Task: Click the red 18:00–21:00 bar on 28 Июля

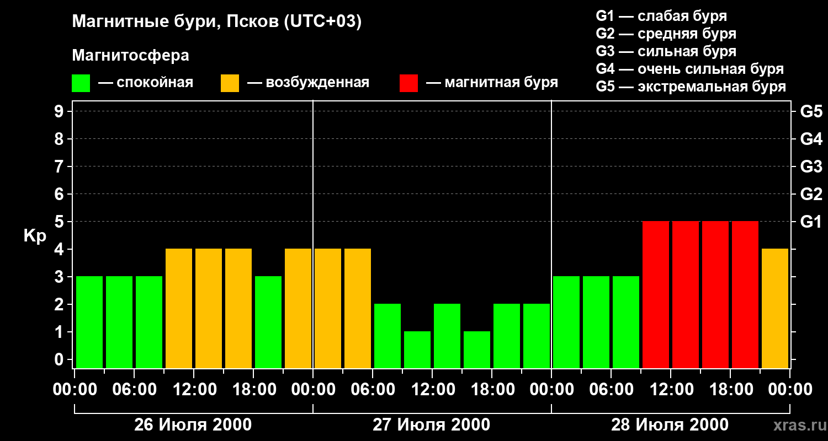Action: (745, 294)
